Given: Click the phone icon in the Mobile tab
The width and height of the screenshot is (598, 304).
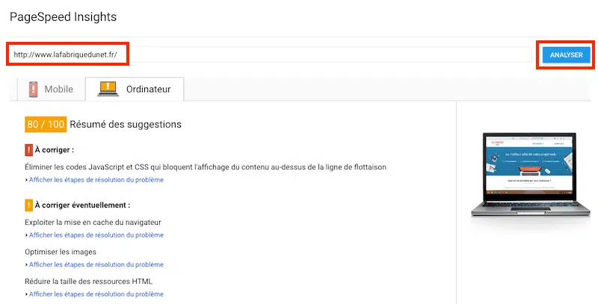Looking at the screenshot, I should pyautogui.click(x=33, y=89).
